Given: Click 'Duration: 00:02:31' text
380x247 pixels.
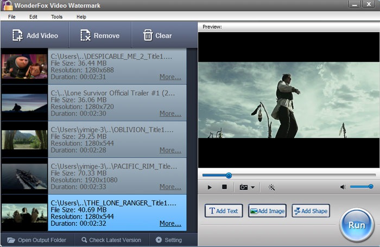Looking at the screenshot, I should 78,77.
